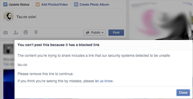Viewport: 193px width, 99px height.
Task: Tag friends with the person-plus icon
Action: 16,33
